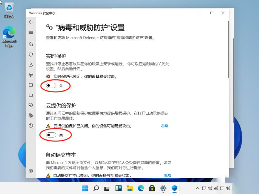The height and width of the screenshot is (194, 259).
Task: Launch Microsoft Edge from taskbar
Action: 141,188
